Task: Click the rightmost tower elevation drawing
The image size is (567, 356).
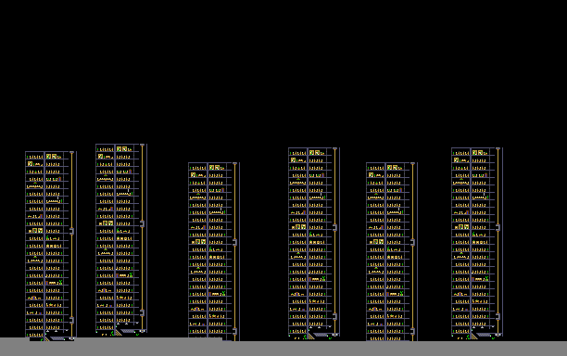Action: [x=477, y=243]
